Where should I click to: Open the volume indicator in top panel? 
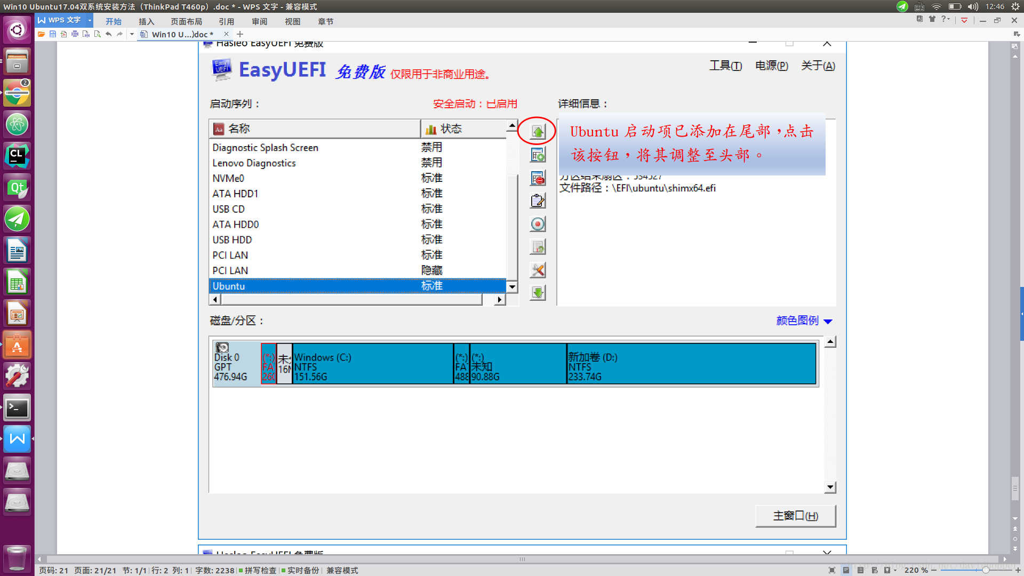point(973,6)
